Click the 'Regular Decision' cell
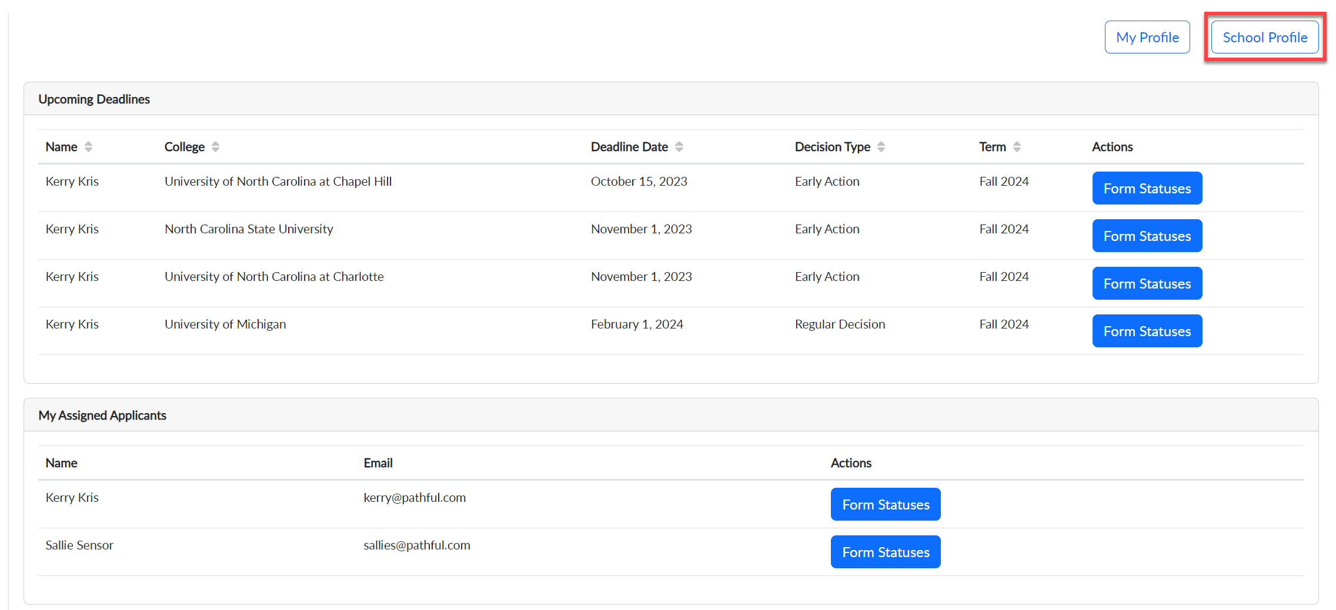 coord(840,324)
